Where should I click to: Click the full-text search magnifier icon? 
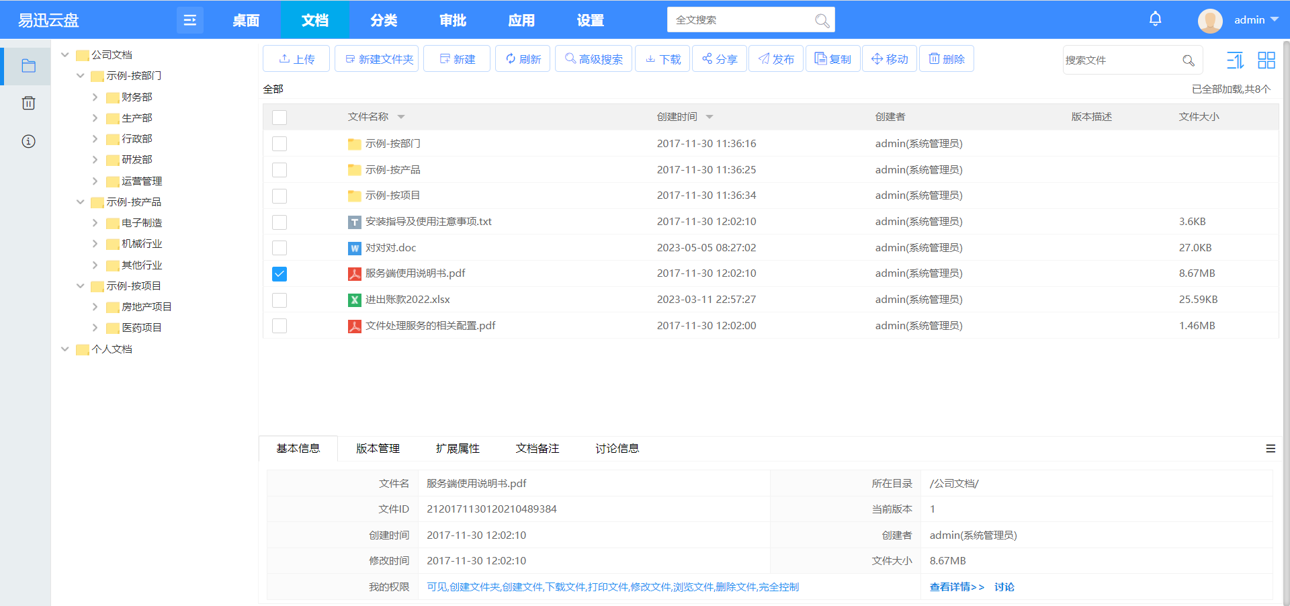point(822,20)
